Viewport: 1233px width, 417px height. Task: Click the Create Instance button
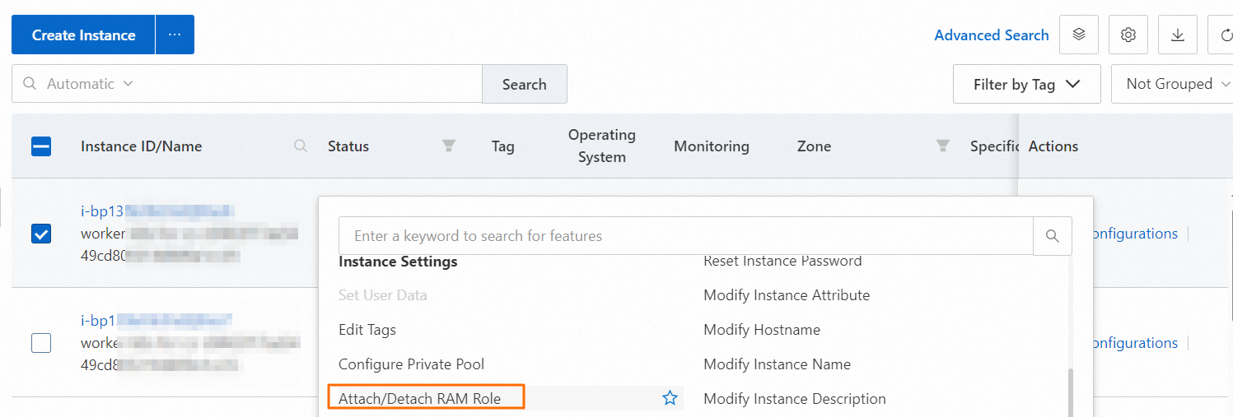point(83,35)
